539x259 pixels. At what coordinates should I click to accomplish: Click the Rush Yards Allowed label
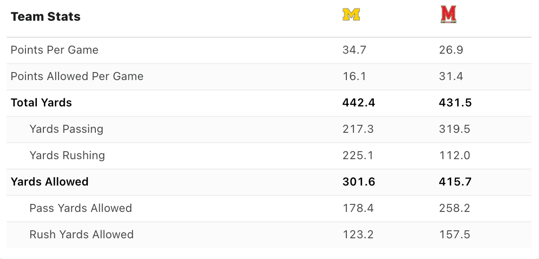[x=82, y=235]
